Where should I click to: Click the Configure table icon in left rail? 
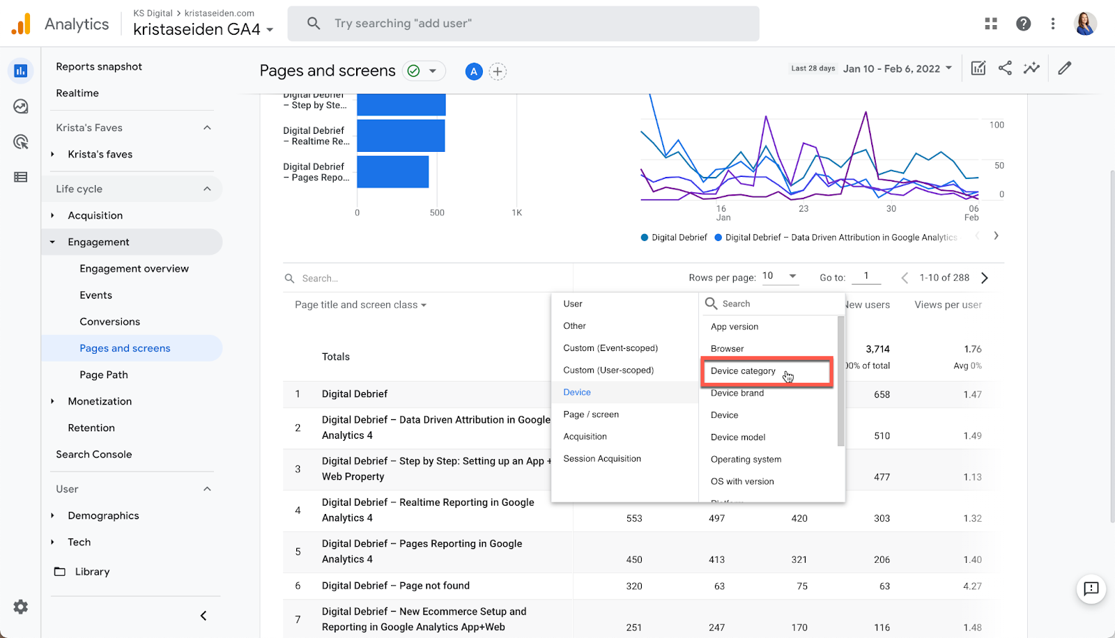tap(21, 178)
